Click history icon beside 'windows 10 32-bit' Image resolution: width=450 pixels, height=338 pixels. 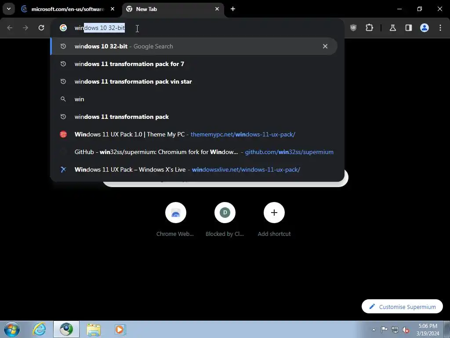point(63,46)
